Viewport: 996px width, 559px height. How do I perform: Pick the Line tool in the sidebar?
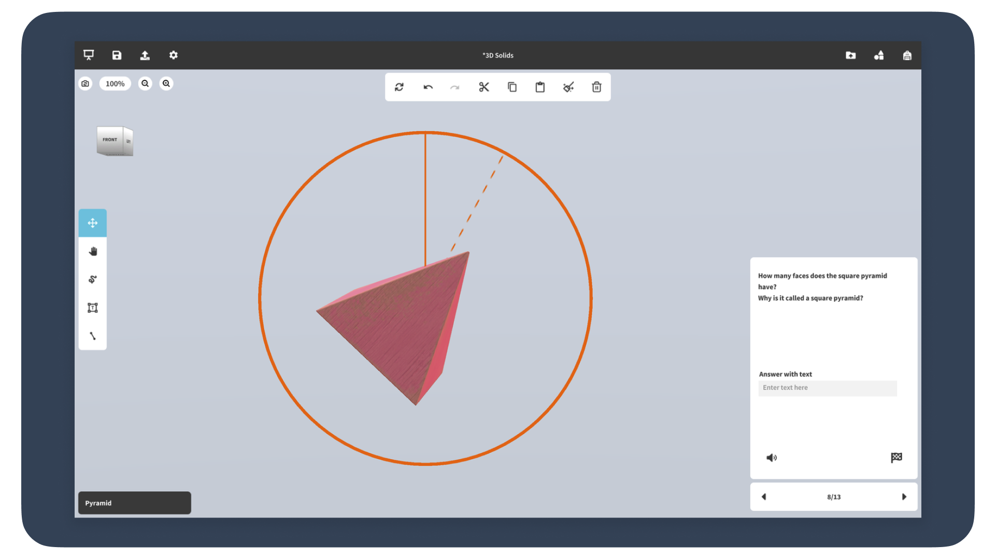(93, 336)
